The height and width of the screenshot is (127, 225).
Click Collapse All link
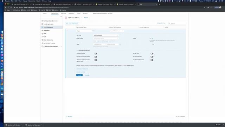(x=161, y=23)
